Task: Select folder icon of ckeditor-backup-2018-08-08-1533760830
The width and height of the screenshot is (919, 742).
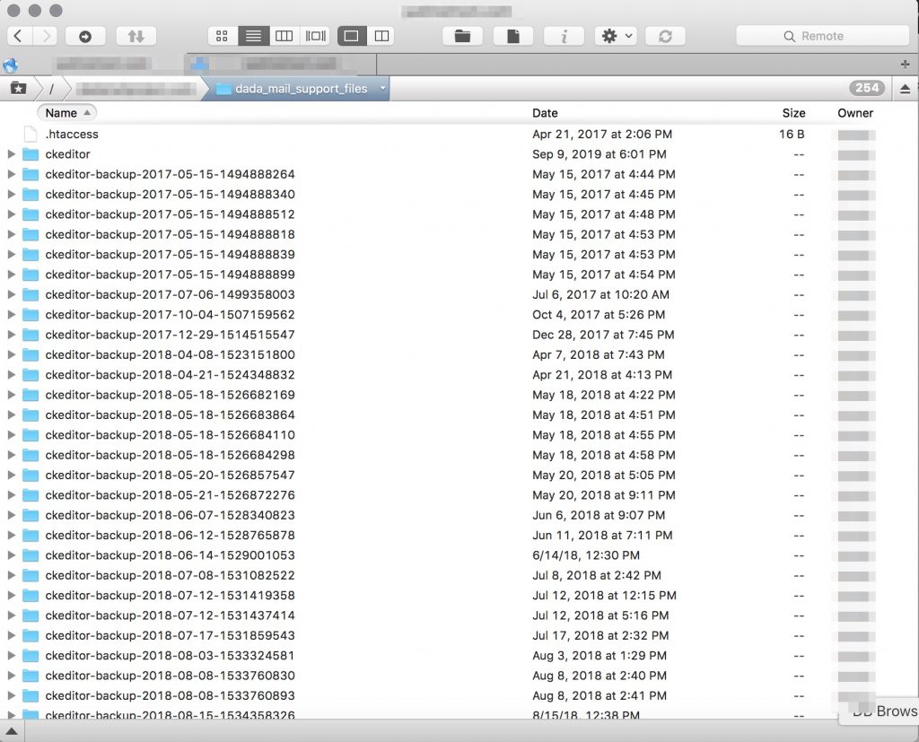Action: (31, 676)
